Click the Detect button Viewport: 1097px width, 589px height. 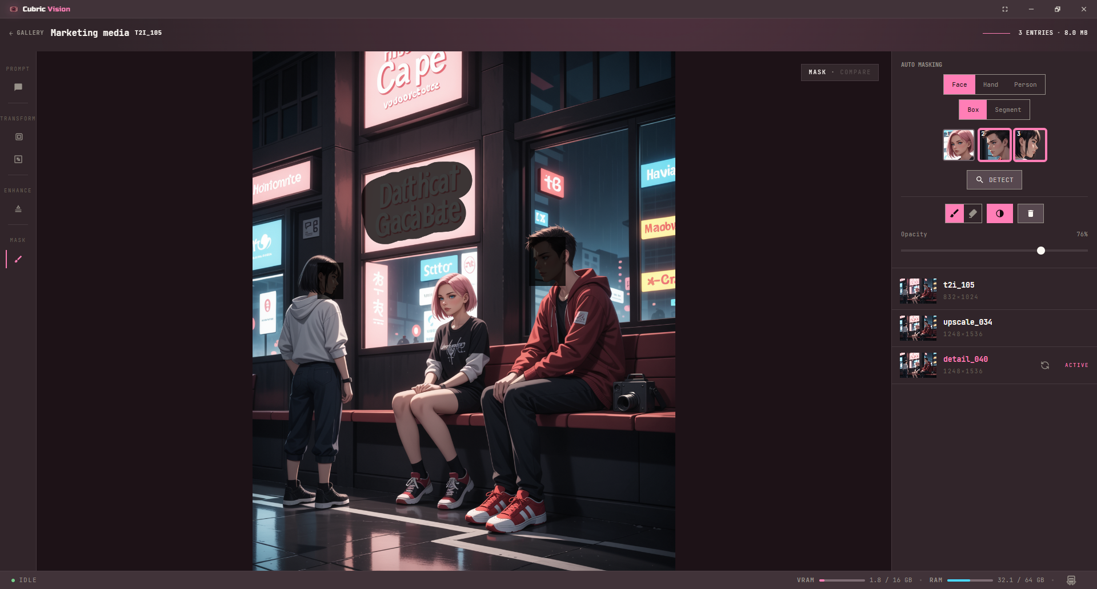(x=994, y=180)
